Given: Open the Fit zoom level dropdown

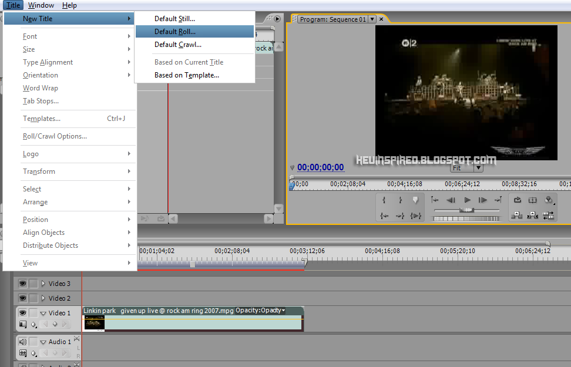Looking at the screenshot, I should [x=478, y=167].
